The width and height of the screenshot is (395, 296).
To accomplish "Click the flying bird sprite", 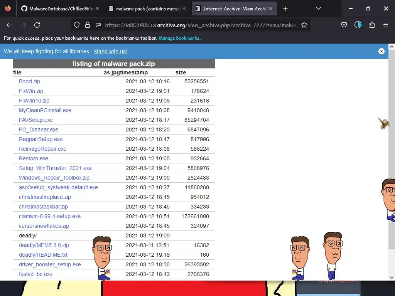I will [384, 123].
